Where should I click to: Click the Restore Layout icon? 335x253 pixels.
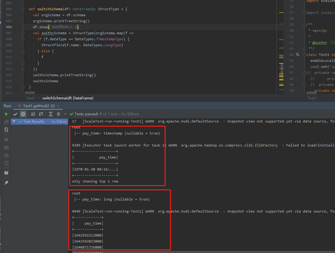pyautogui.click(x=6, y=173)
